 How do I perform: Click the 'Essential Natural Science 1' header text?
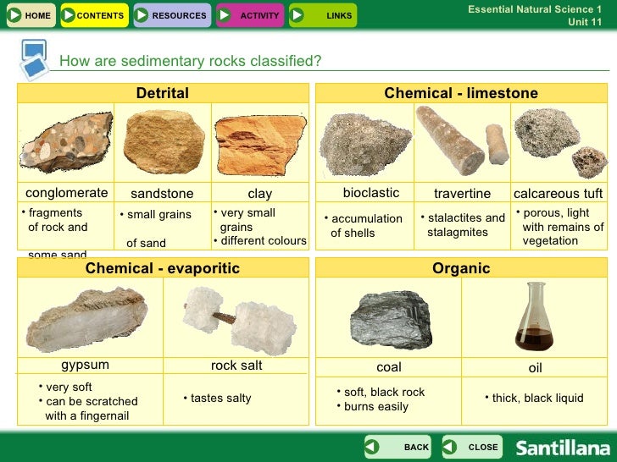point(535,9)
